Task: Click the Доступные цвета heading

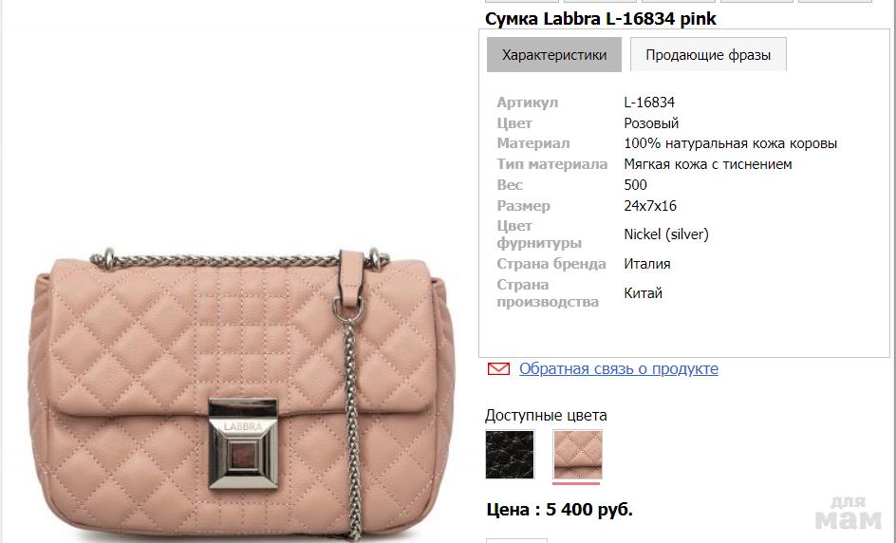Action: pos(546,416)
